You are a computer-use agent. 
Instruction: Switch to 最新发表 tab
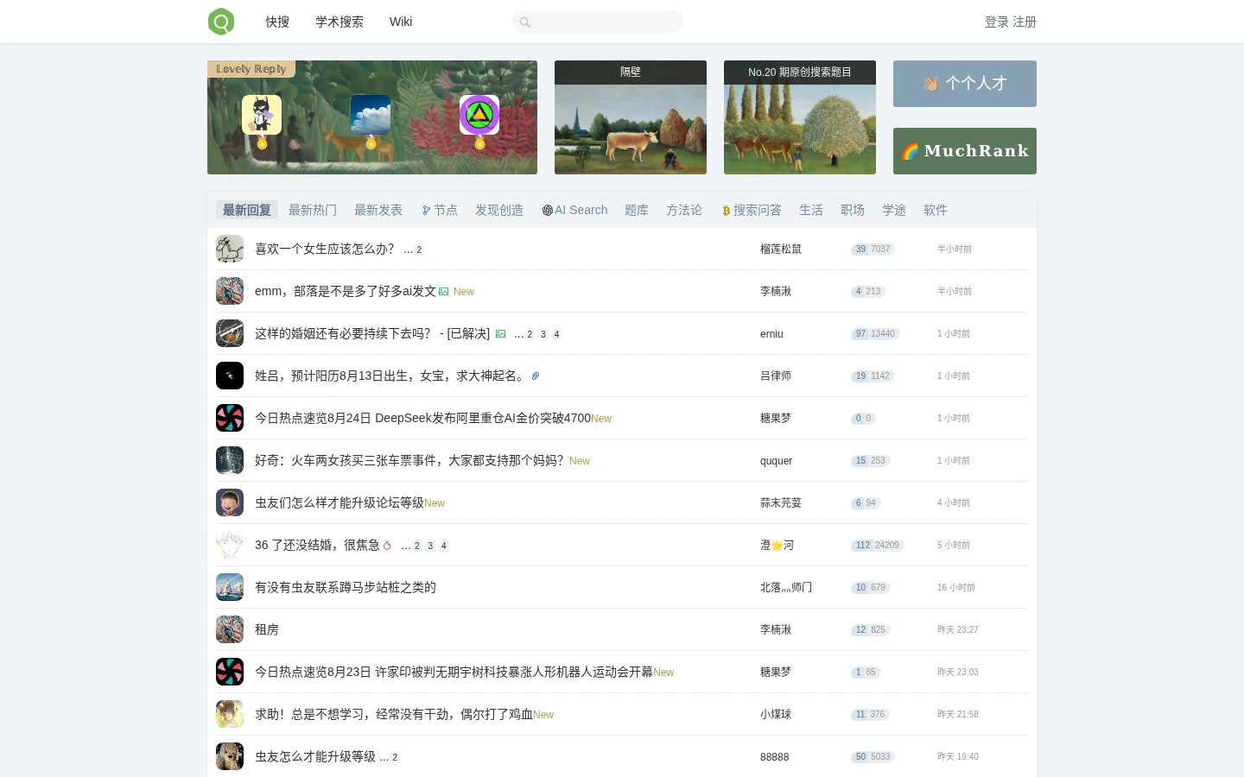point(378,210)
